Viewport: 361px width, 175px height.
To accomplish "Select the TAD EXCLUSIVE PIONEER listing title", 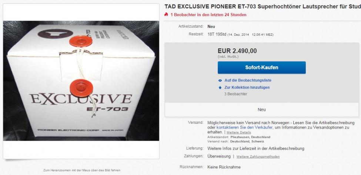I will 263,6.
